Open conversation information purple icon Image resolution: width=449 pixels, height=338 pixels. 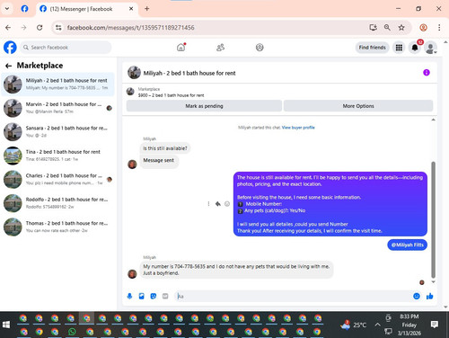[x=427, y=73]
